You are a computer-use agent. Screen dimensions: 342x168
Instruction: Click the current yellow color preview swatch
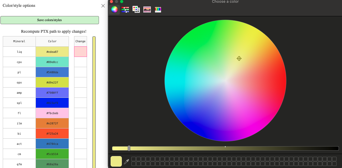point(116,162)
